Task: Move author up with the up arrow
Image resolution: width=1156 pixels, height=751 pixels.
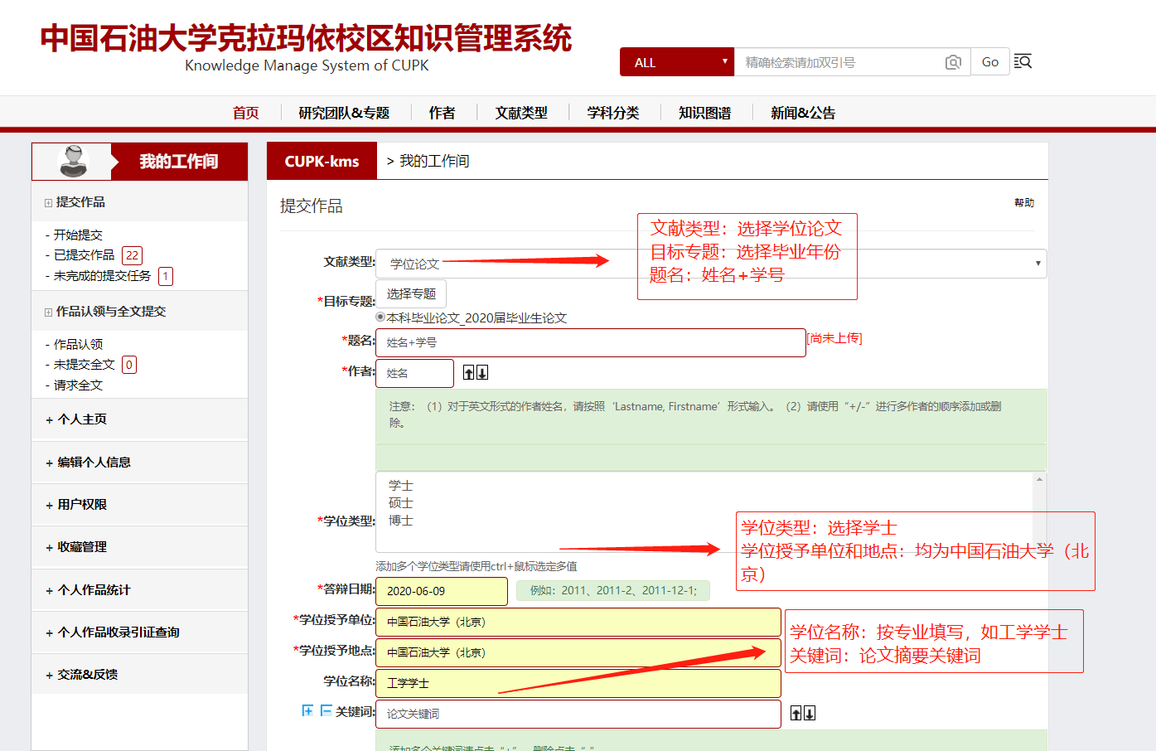Action: click(469, 373)
